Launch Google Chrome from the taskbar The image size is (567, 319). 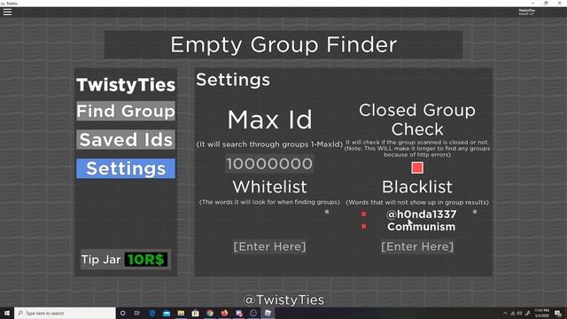210,313
